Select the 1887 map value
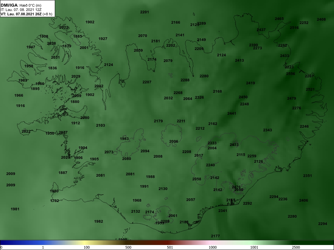The height and width of the screenshot is (250, 334). [63, 173]
